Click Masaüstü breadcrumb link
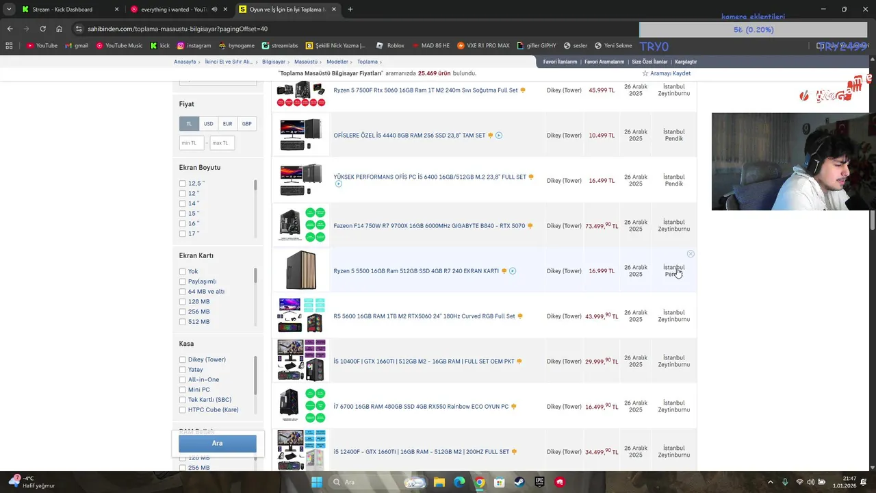The image size is (876, 493). [x=306, y=62]
